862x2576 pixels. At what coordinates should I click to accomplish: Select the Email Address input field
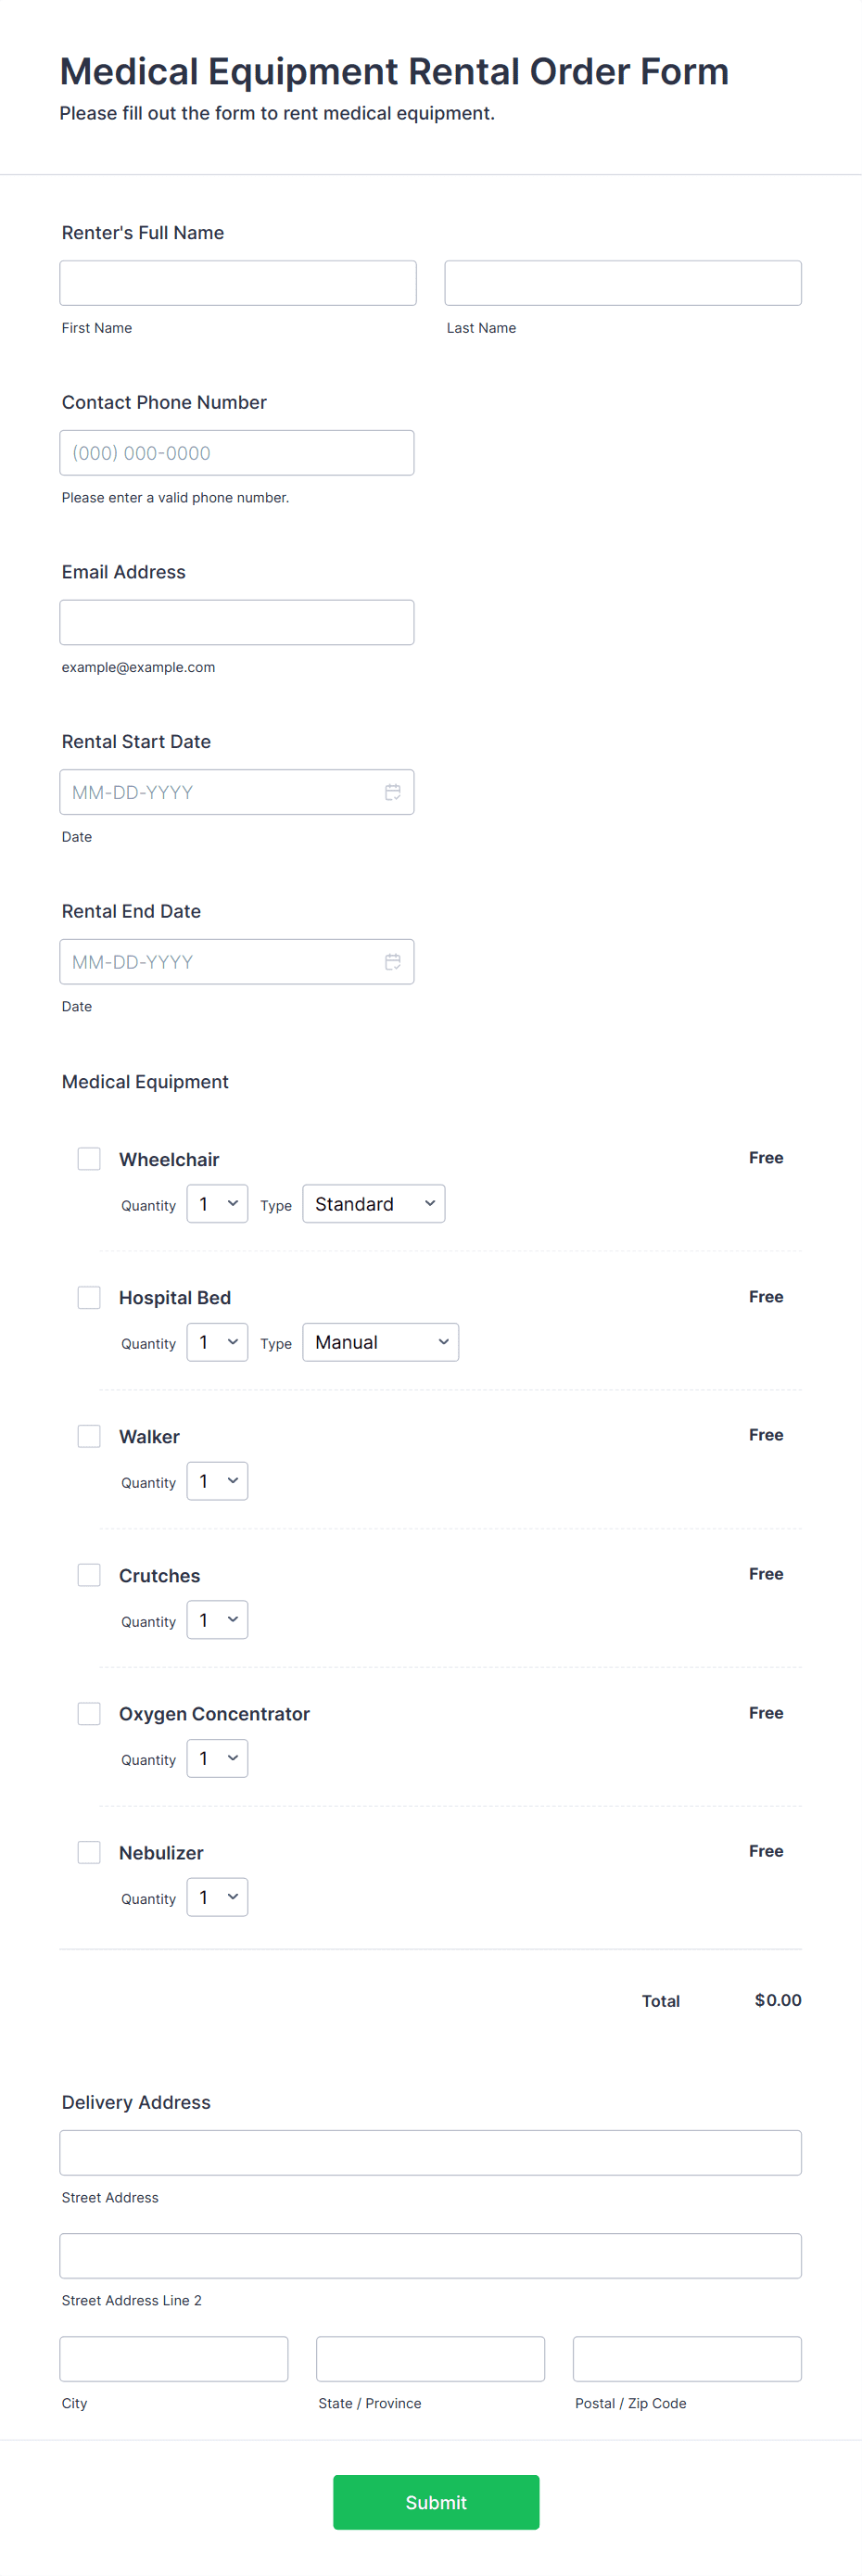coord(237,623)
